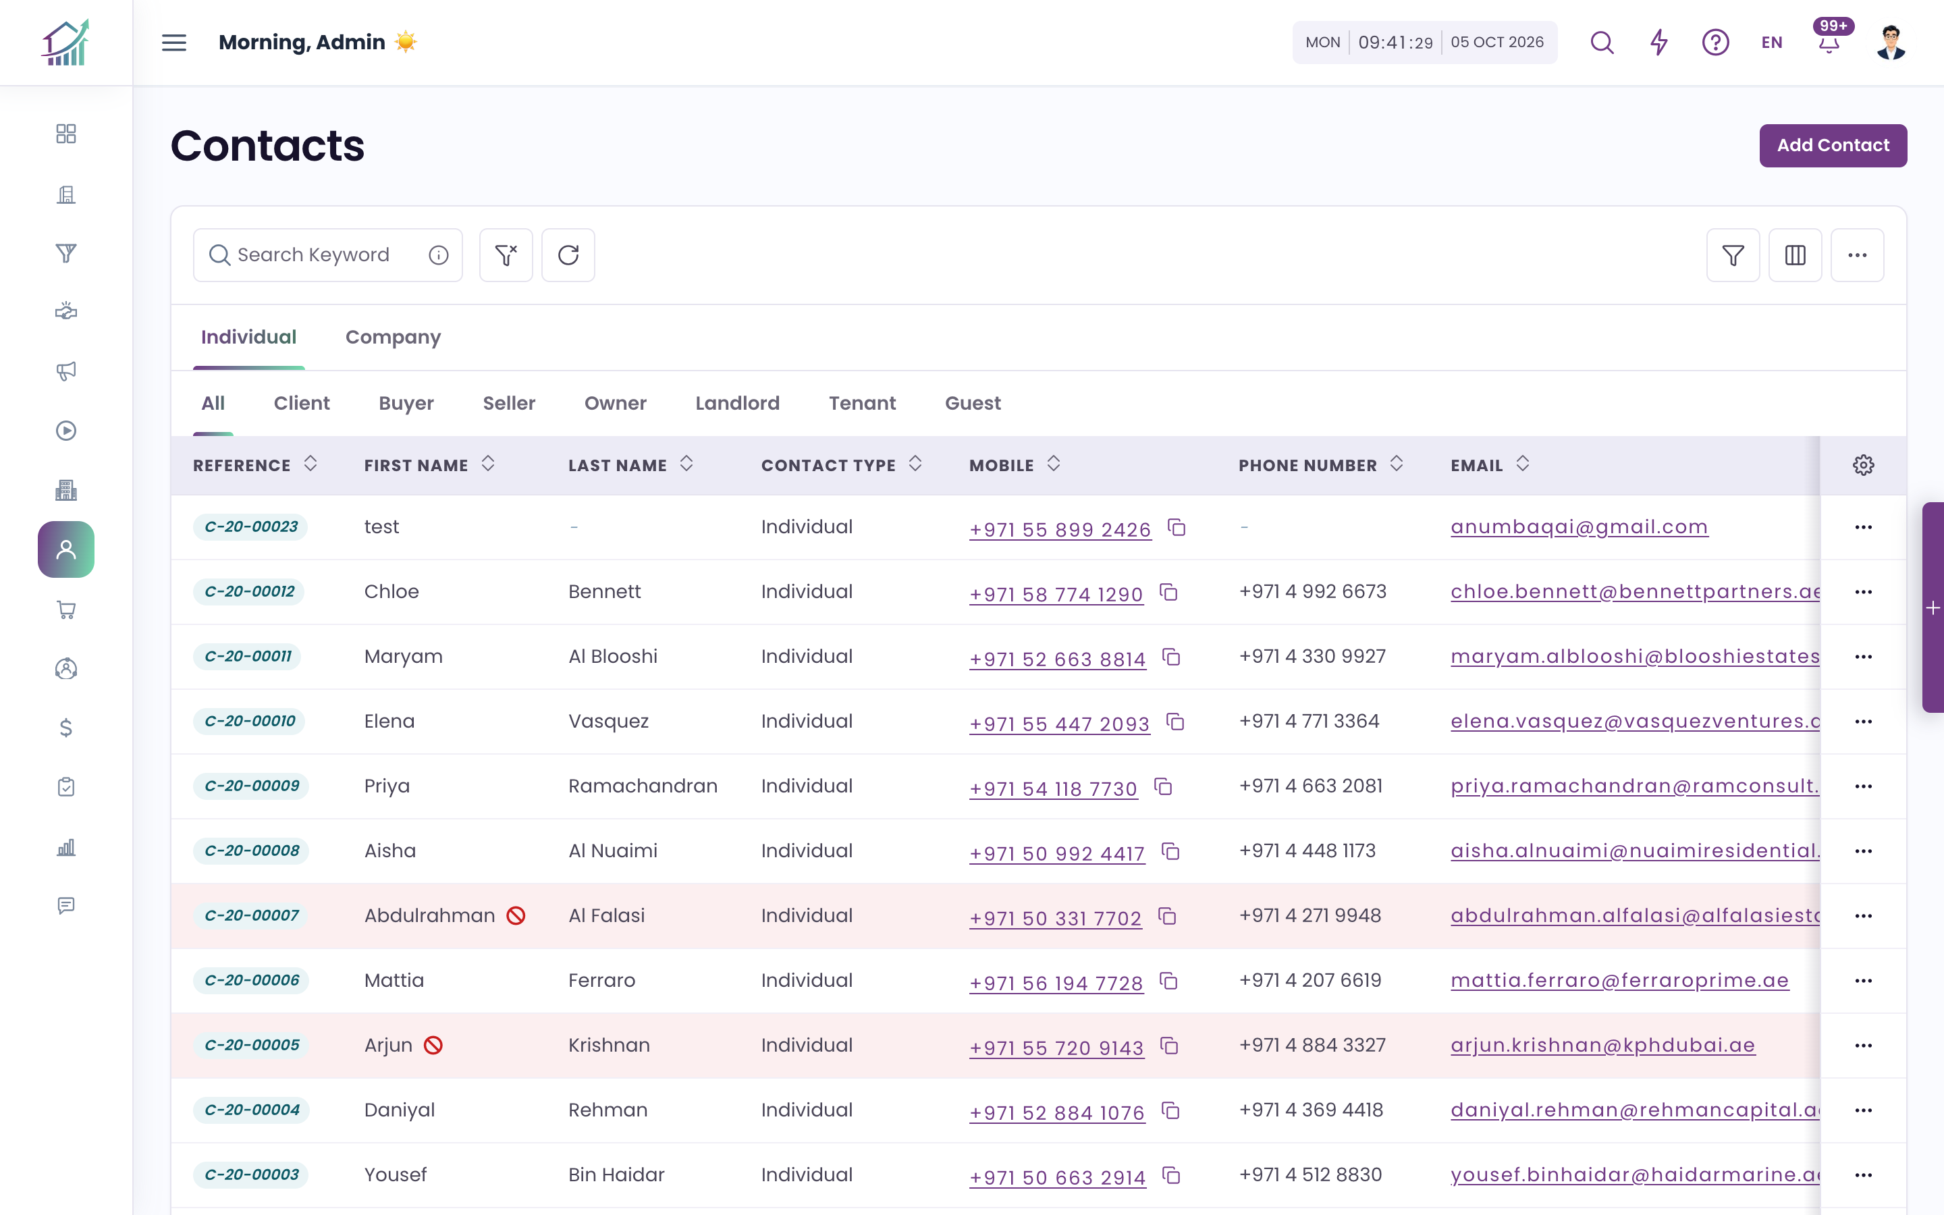Open the filter funnel button in toolbar
This screenshot has height=1215, width=1944.
(x=1733, y=256)
